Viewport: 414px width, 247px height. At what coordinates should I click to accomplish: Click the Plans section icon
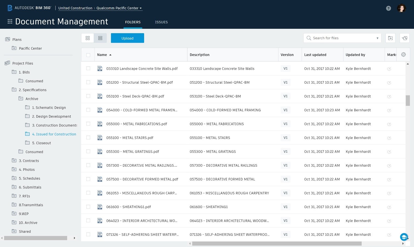tap(7, 39)
